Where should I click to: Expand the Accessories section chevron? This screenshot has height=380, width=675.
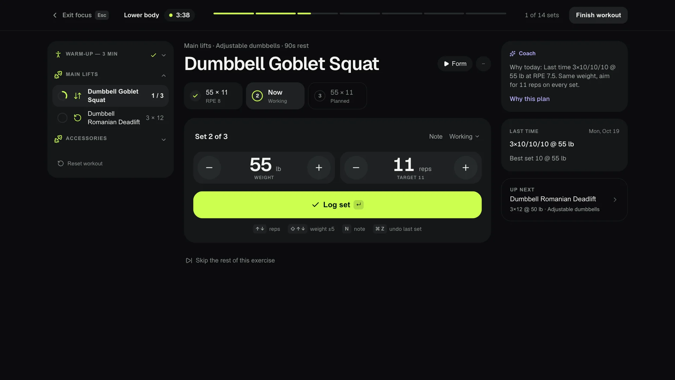(x=163, y=140)
